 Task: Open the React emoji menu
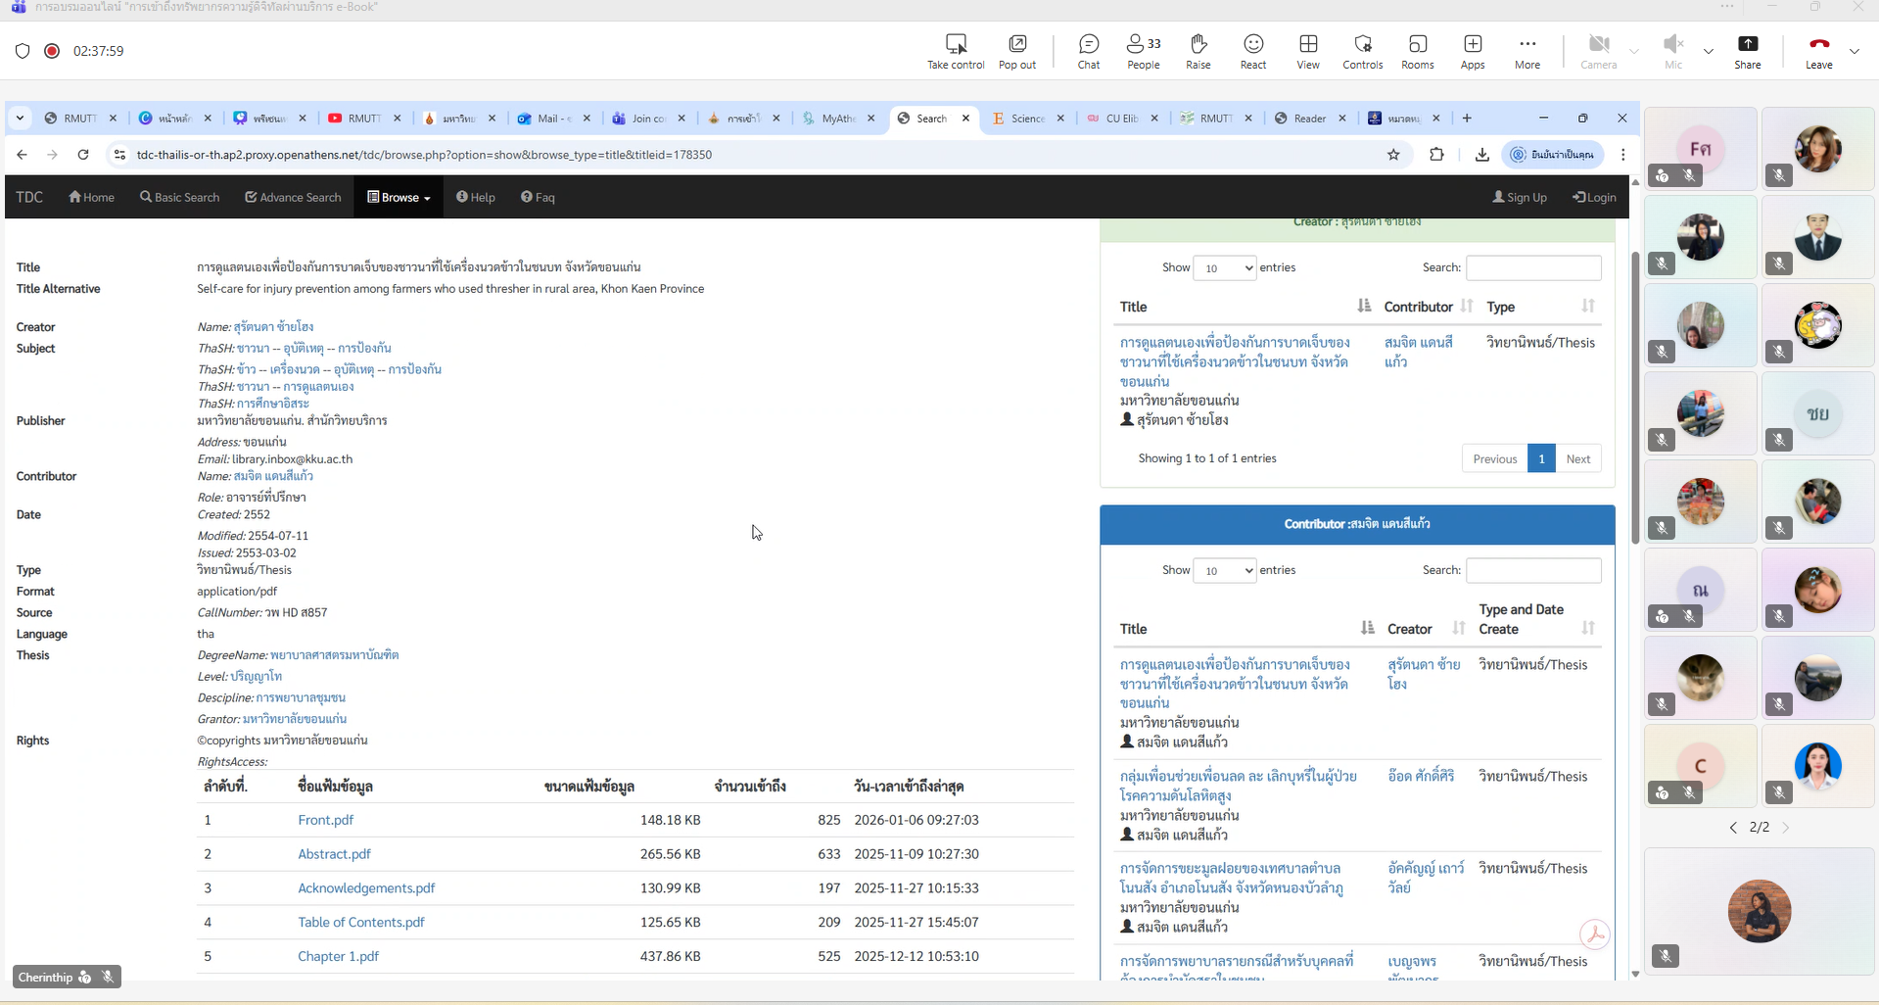click(1252, 51)
